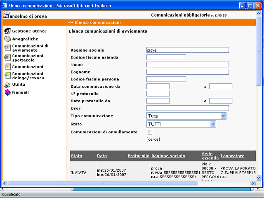
Task: Click the Ragione sociale input field
Action: 188,50
